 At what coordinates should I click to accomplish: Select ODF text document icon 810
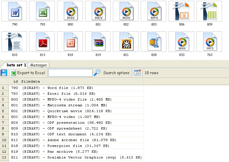point(14,41)
